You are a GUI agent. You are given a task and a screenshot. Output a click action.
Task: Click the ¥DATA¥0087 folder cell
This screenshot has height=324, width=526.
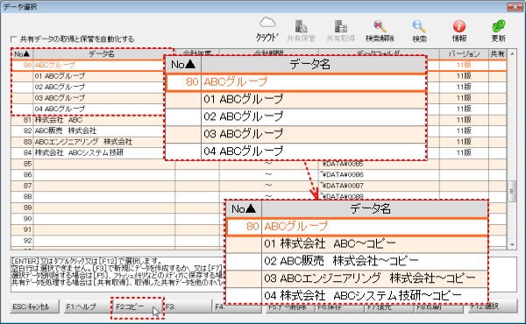pyautogui.click(x=379, y=186)
